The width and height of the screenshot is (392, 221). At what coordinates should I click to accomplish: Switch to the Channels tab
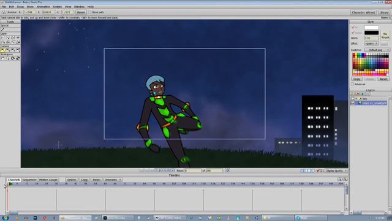[13, 180]
